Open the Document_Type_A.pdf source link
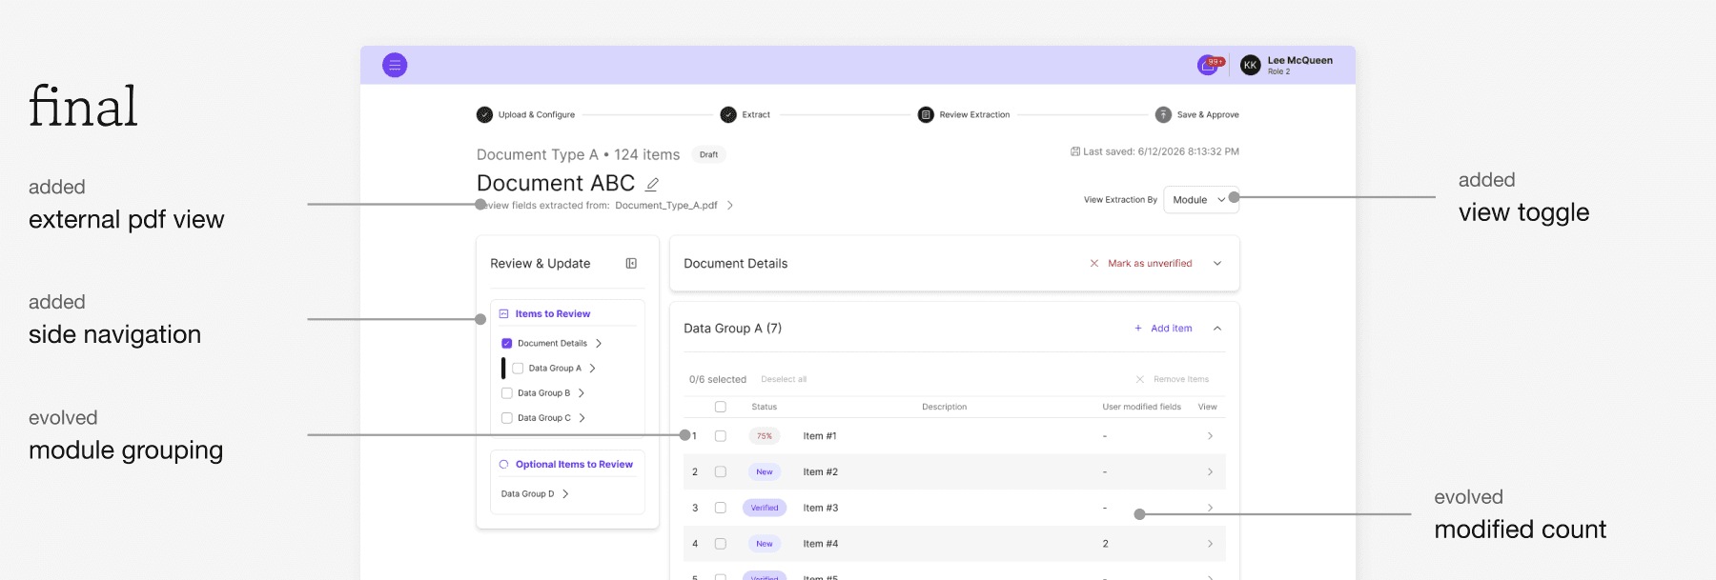The width and height of the screenshot is (1716, 580). tap(666, 206)
